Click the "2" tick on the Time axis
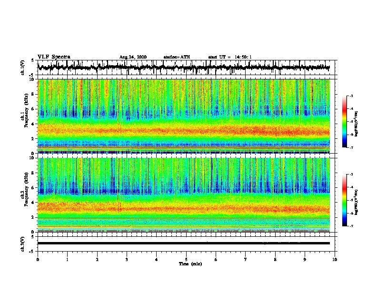This screenshot has height=291, width=377. tap(97, 260)
